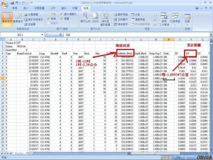213x160 pixels.
Task: Click the fx insert function button
Action: [61, 35]
